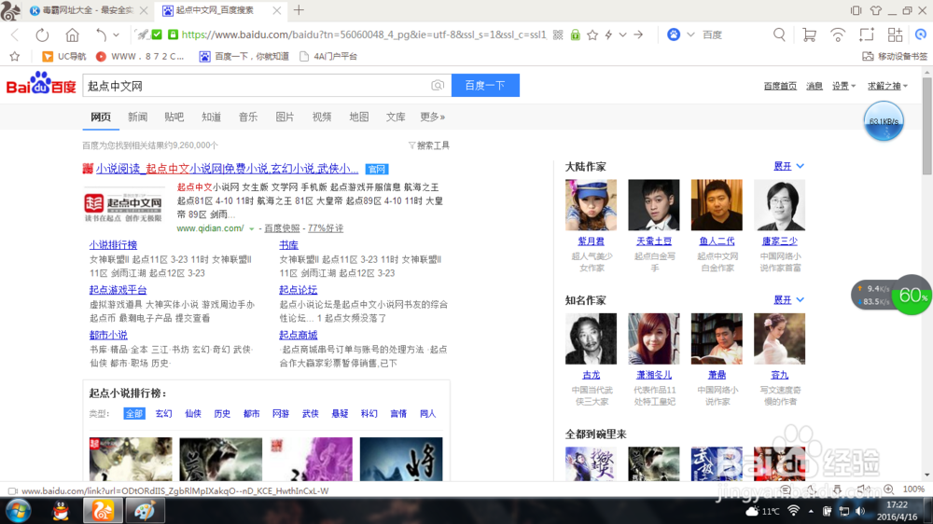Open 百度首页 link
This screenshot has height=524, width=933.
pyautogui.click(x=780, y=86)
